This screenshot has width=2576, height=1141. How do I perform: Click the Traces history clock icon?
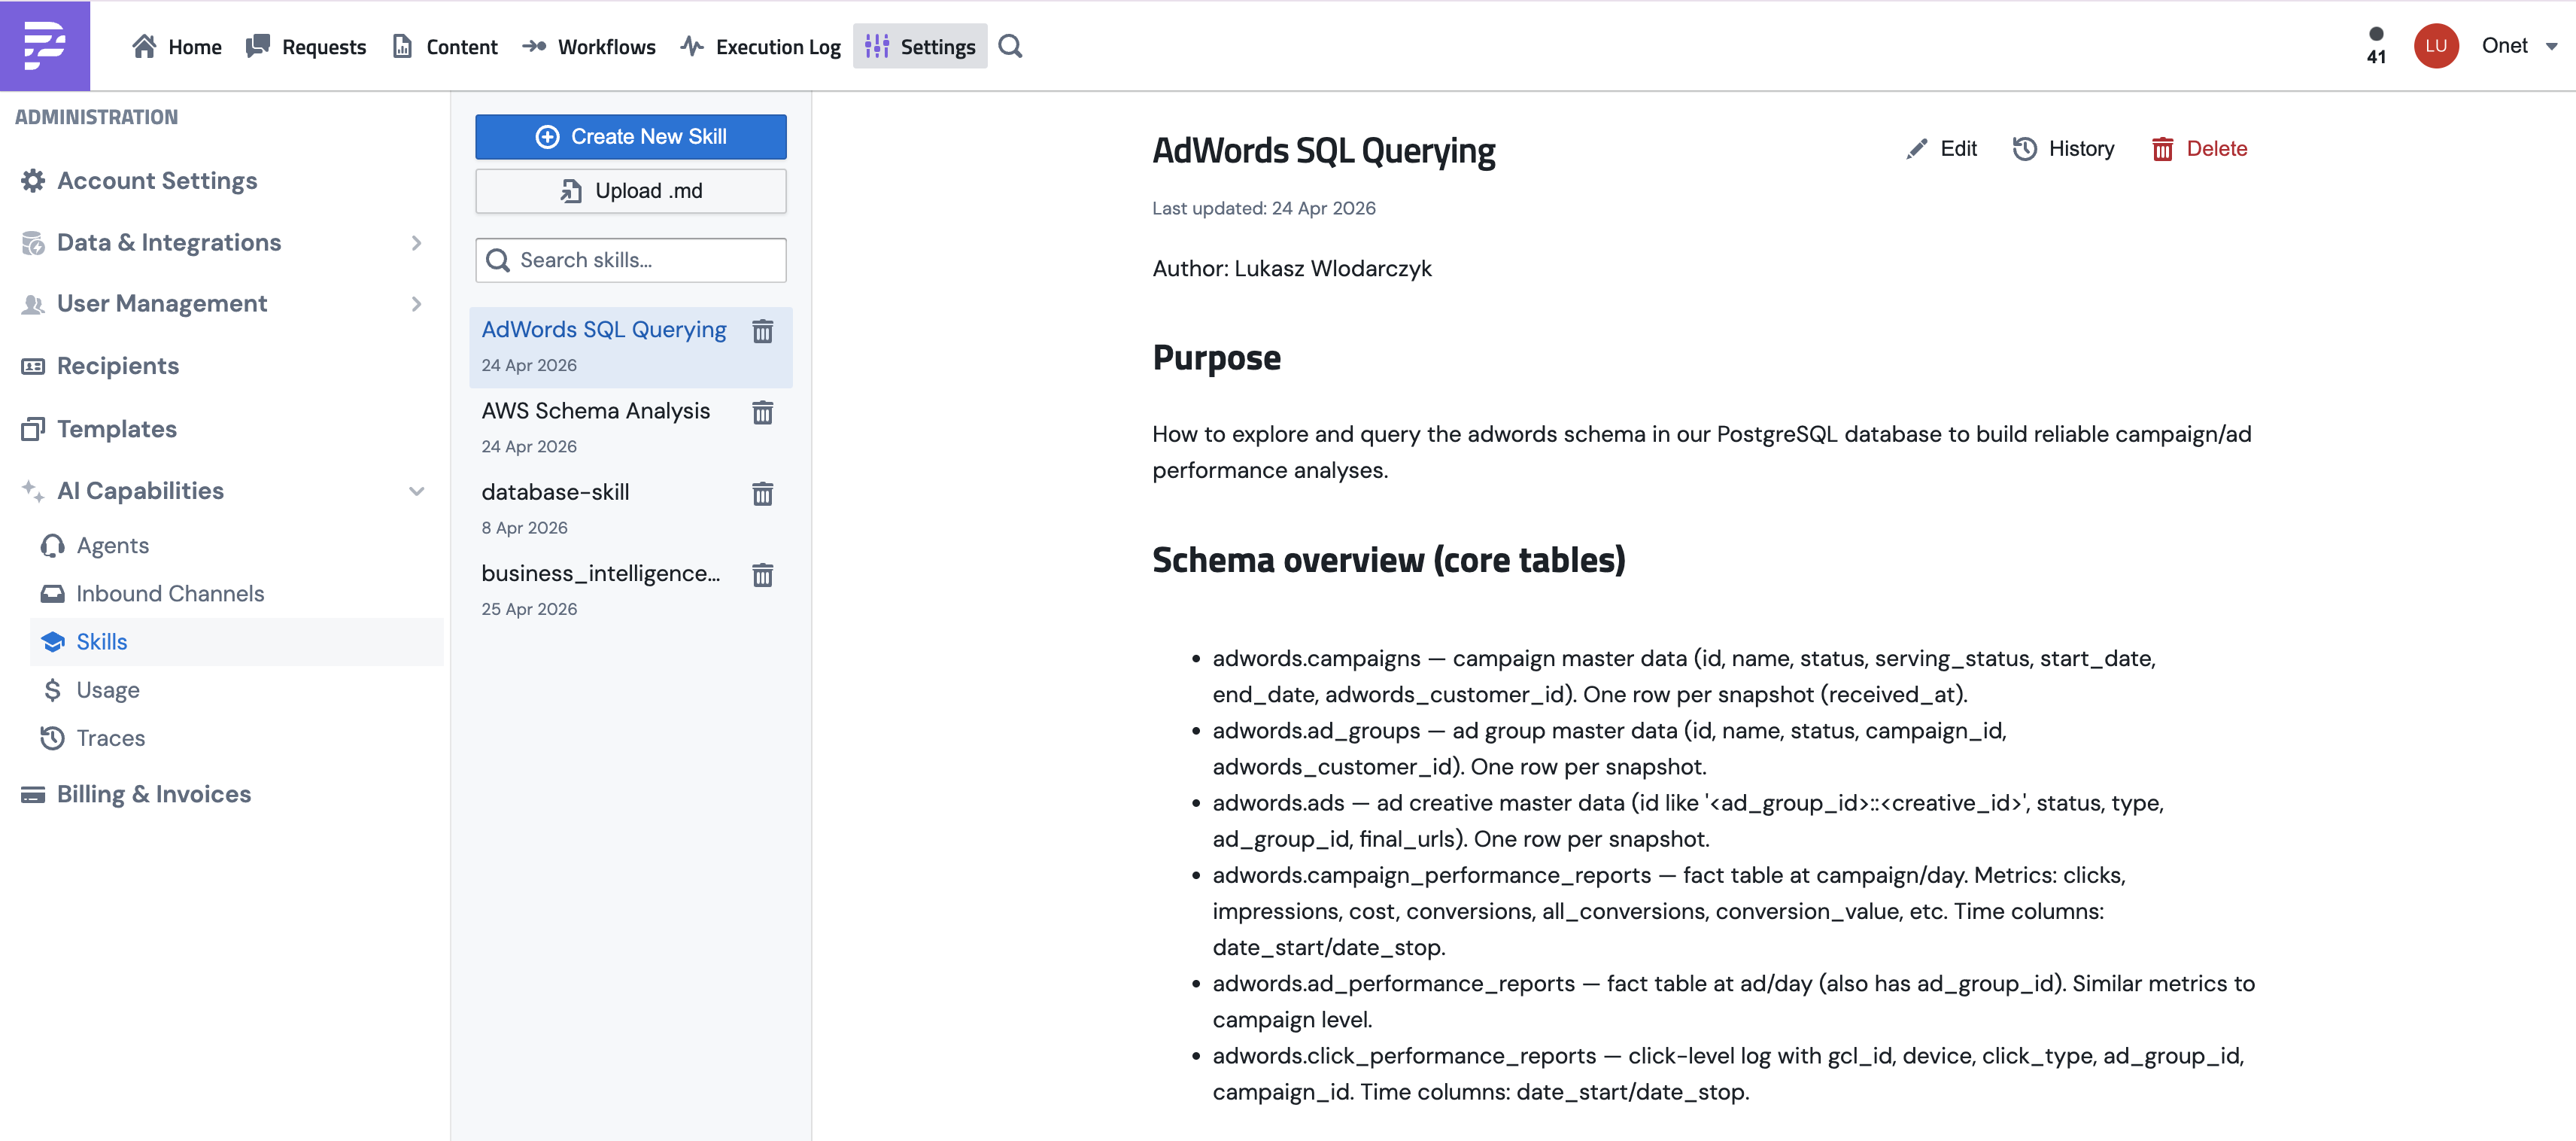(x=52, y=738)
